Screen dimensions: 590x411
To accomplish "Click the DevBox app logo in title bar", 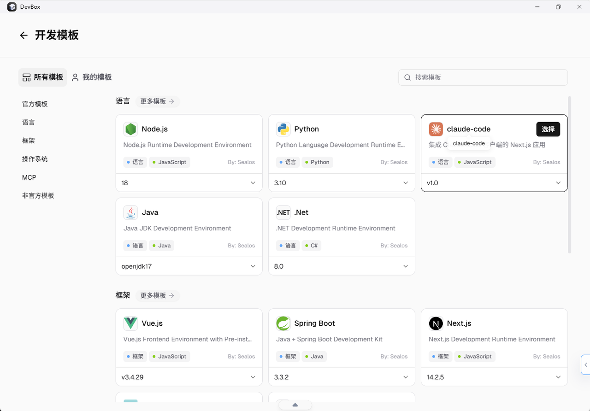I will click(12, 7).
